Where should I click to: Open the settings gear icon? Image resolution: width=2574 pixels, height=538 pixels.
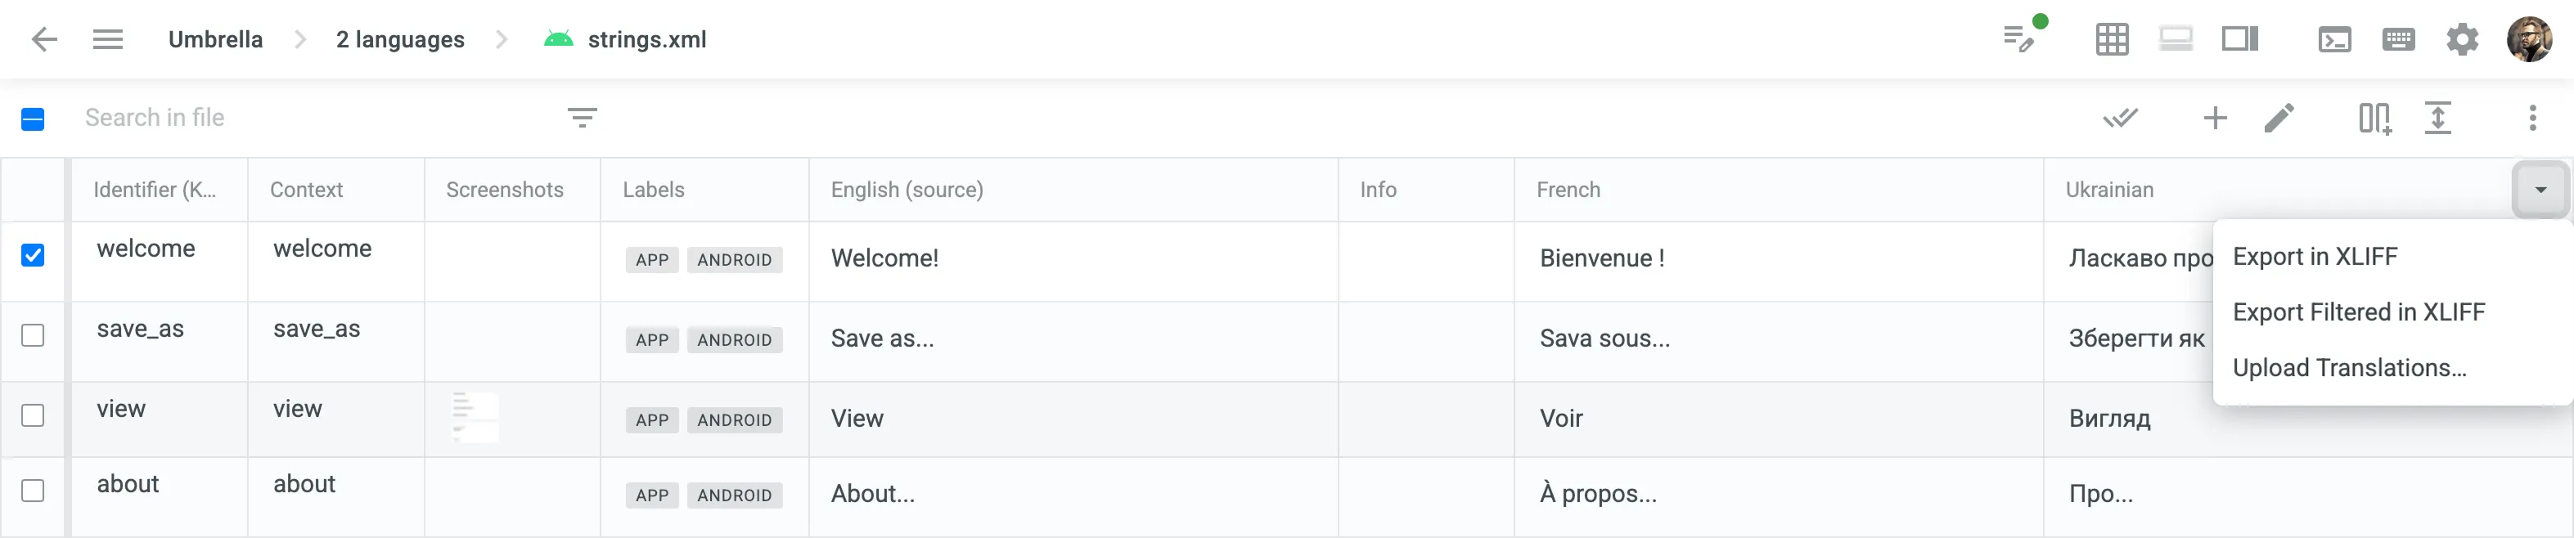coord(2463,39)
